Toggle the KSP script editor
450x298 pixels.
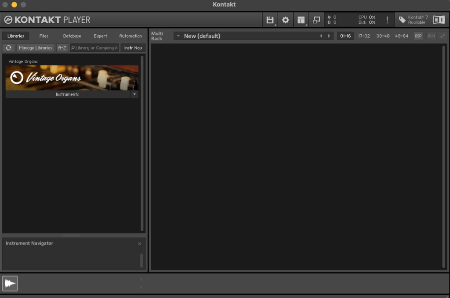point(418,36)
